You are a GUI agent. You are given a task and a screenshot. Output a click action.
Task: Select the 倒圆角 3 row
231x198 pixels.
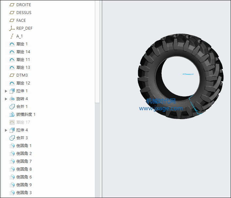tap(21, 192)
